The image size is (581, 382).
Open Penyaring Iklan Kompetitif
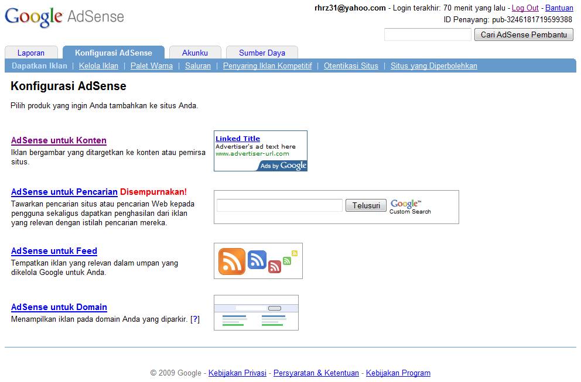click(x=268, y=66)
